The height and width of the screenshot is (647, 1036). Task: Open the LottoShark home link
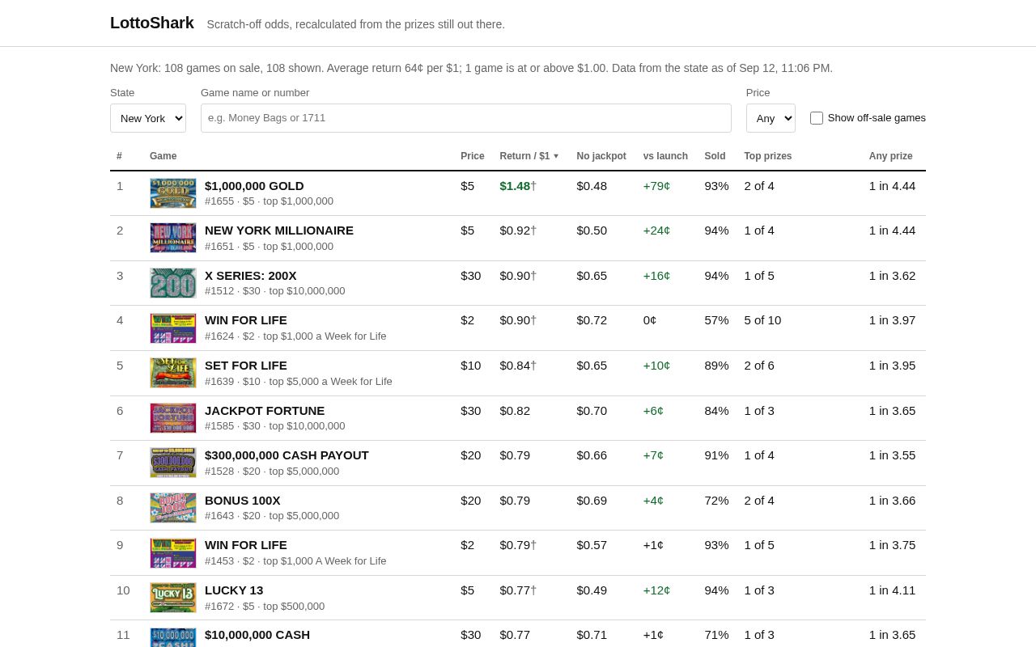pyautogui.click(x=152, y=23)
